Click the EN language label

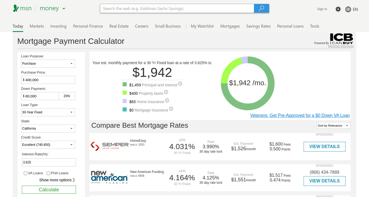click(355, 9)
